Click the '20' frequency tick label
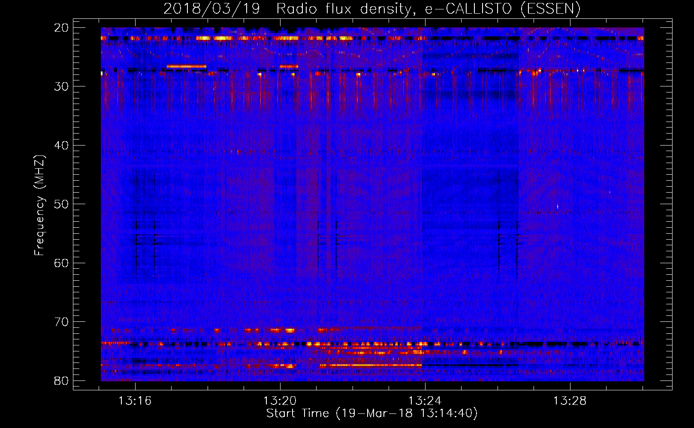Screen dimensions: 694x428 pyautogui.click(x=62, y=28)
